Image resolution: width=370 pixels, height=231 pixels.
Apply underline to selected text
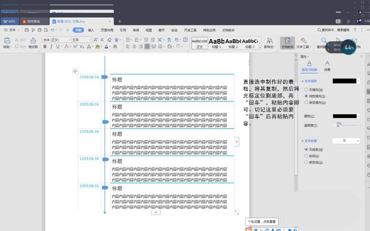[x=58, y=46]
